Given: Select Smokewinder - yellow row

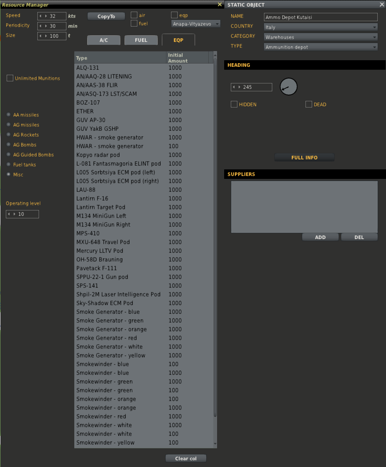Looking at the screenshot, I should point(144,443).
